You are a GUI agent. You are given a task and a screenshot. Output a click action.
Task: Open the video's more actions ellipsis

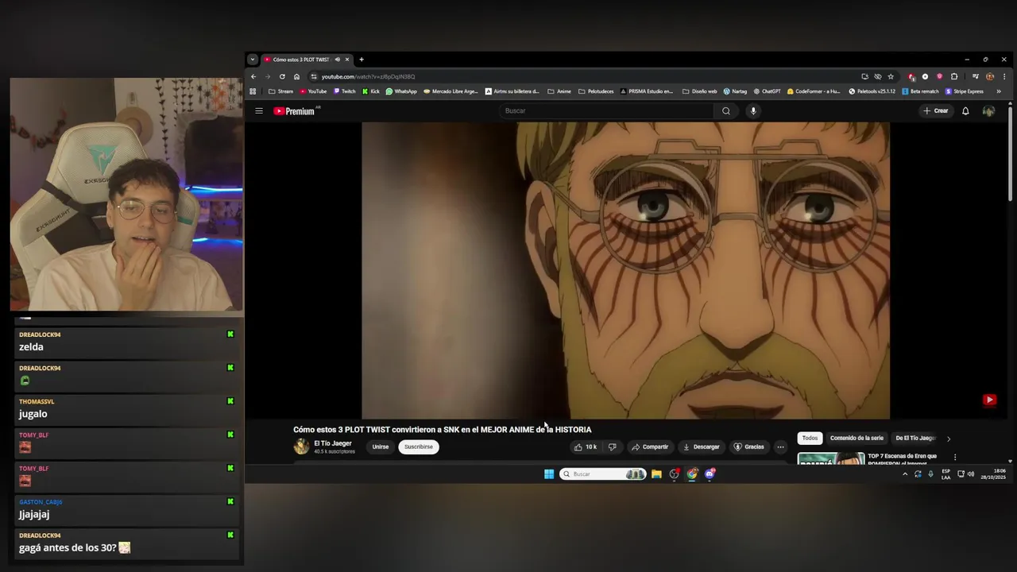pos(780,446)
